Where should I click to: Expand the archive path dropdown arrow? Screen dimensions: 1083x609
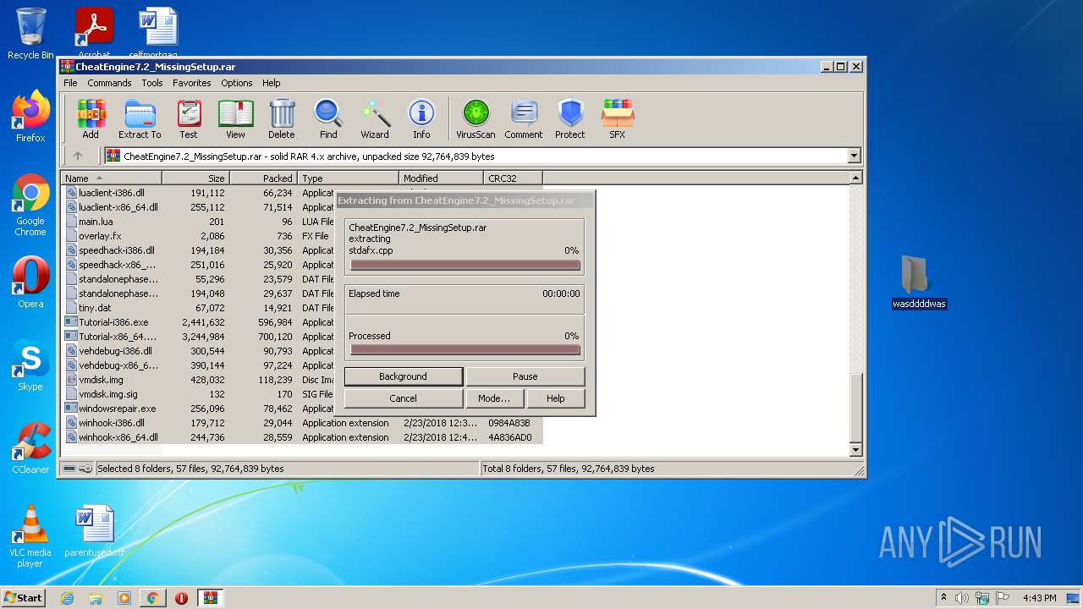click(x=854, y=156)
